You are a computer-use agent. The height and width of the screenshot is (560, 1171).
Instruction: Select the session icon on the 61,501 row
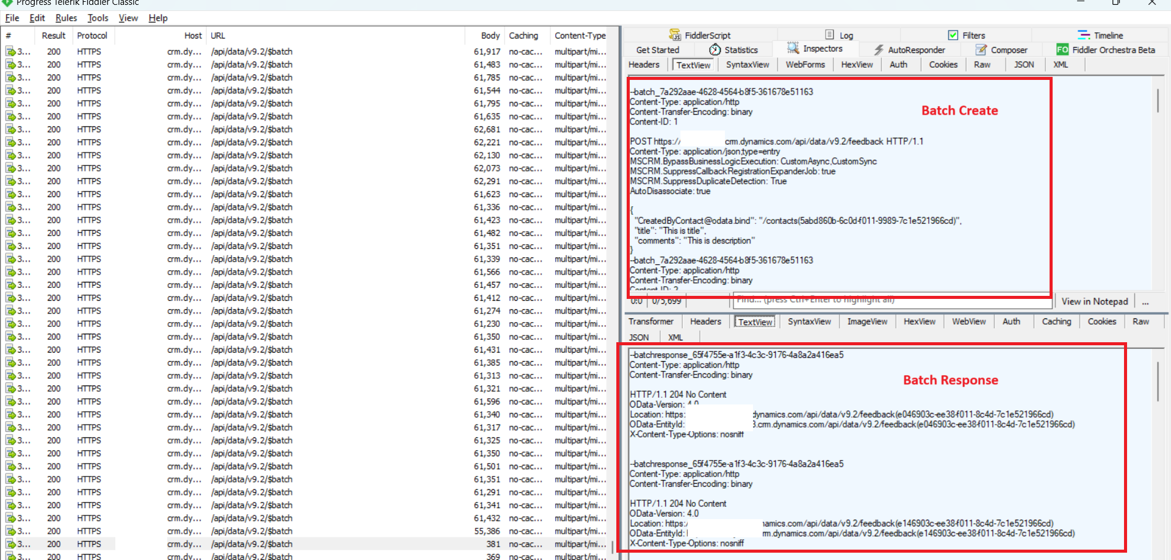(x=11, y=467)
